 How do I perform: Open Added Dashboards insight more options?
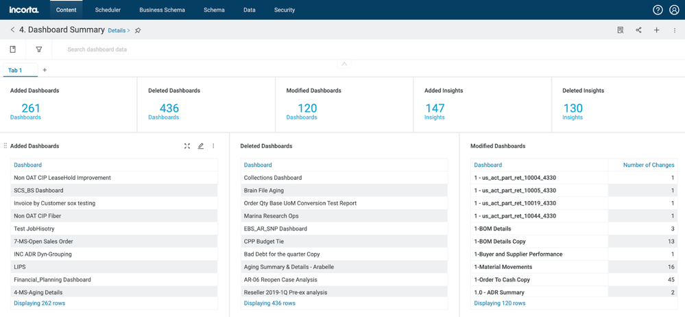tap(213, 146)
